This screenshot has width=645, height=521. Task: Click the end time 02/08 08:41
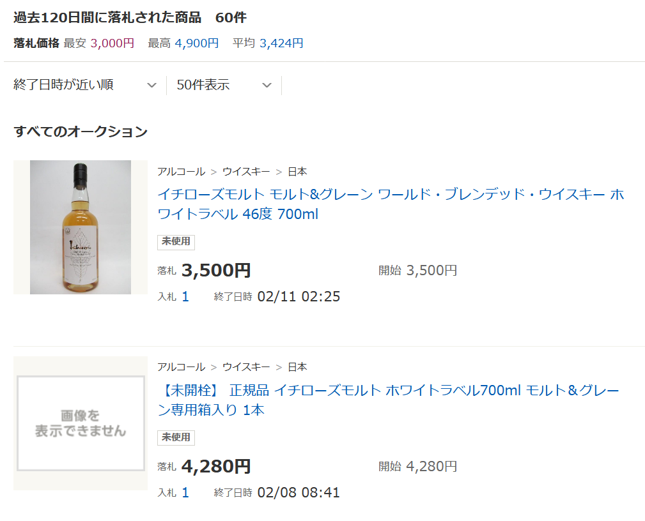pyautogui.click(x=299, y=493)
